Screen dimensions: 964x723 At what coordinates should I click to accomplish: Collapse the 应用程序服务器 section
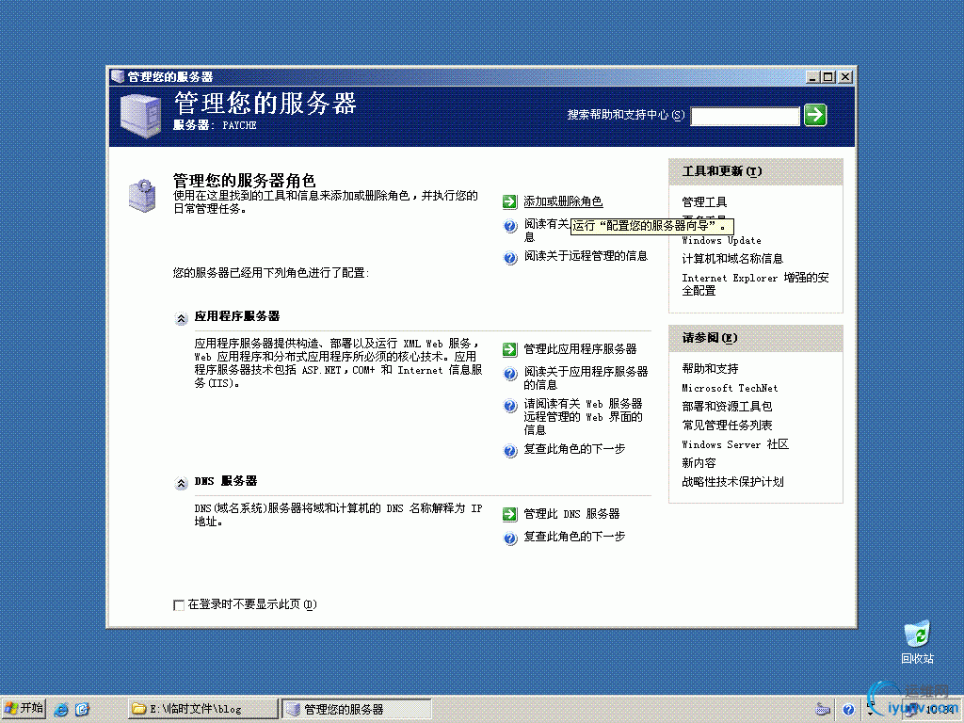pos(181,318)
